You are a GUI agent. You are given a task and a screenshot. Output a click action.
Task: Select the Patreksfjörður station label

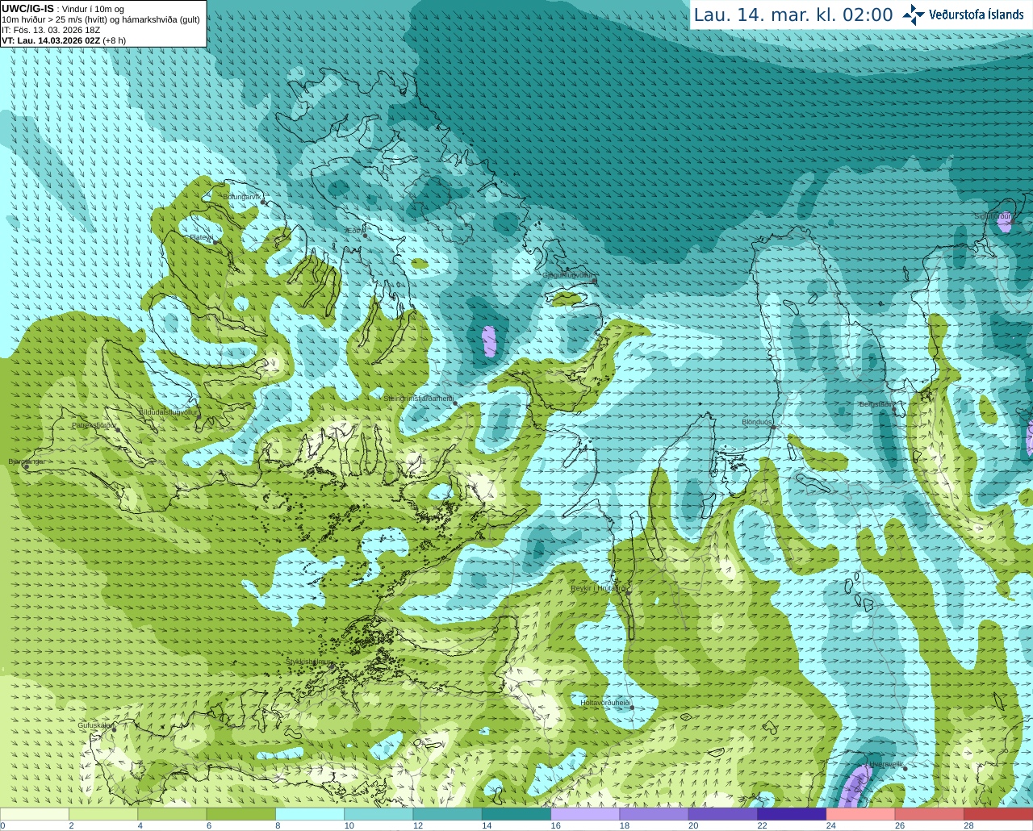tap(94, 425)
